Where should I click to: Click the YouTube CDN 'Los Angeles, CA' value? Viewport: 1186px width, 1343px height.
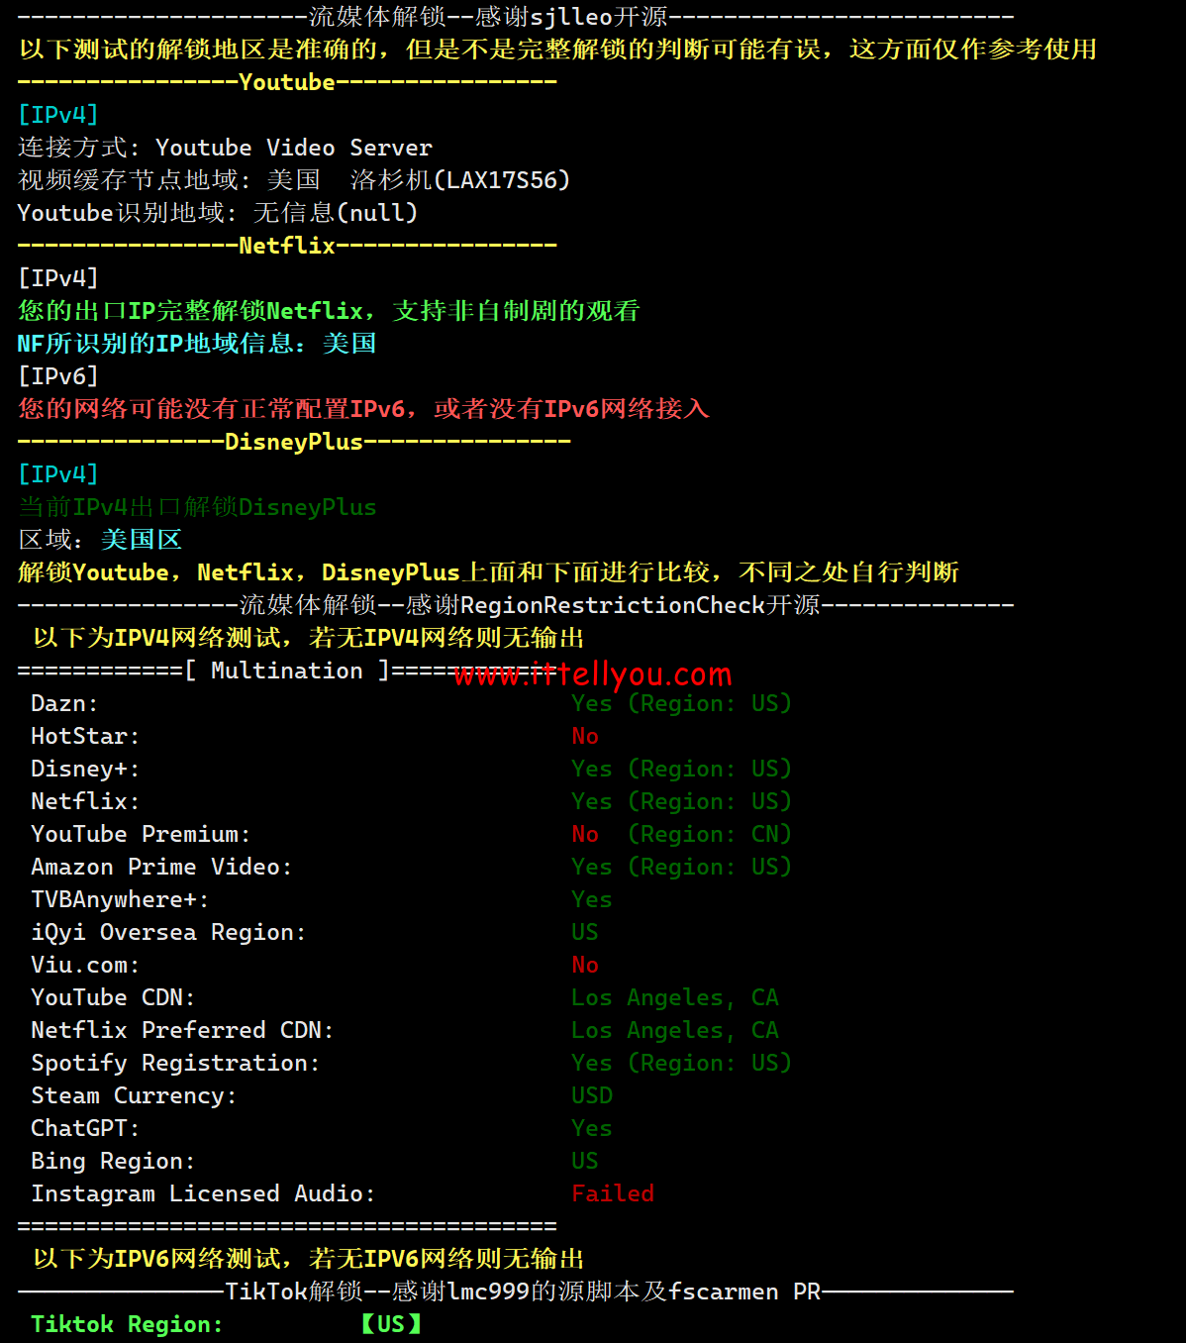point(675,997)
